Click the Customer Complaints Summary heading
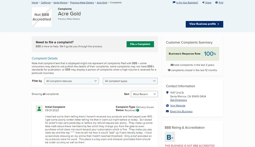This screenshot has height=147, width=255. pos(189,42)
